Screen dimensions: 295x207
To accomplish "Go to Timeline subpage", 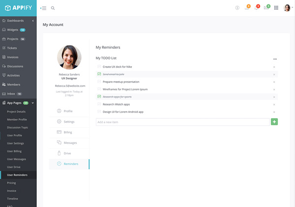I will pyautogui.click(x=13, y=199).
